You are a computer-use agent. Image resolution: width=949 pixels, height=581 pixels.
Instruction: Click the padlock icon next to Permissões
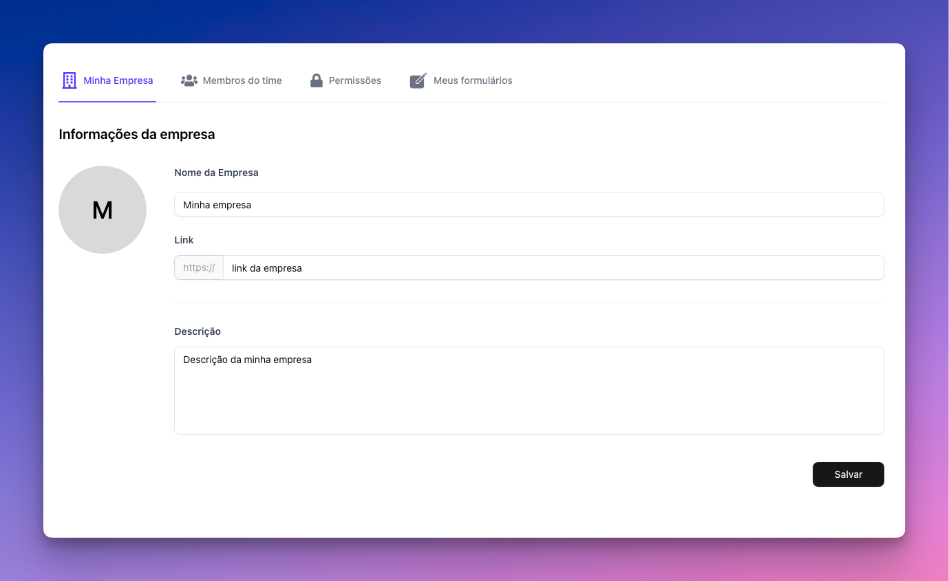coord(317,80)
